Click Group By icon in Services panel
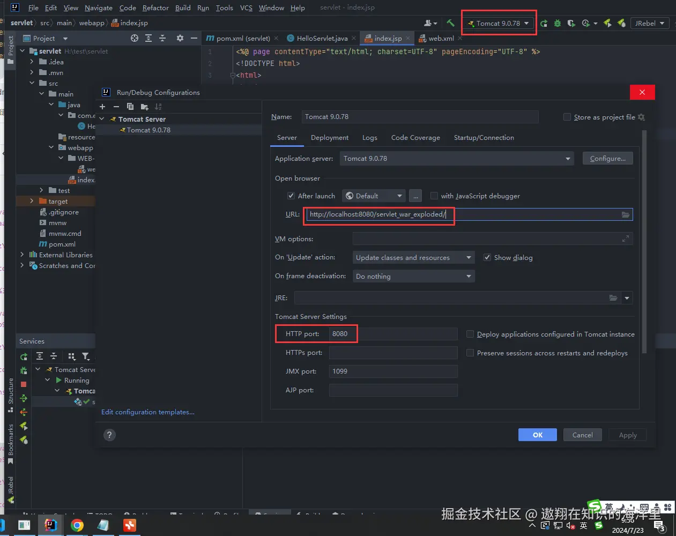 [72, 356]
